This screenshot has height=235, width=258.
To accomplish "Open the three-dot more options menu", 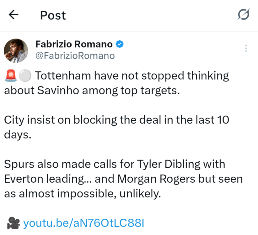I will (246, 48).
